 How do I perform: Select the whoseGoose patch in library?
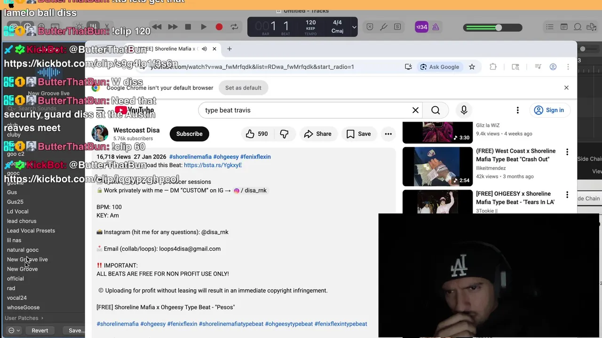click(x=23, y=307)
